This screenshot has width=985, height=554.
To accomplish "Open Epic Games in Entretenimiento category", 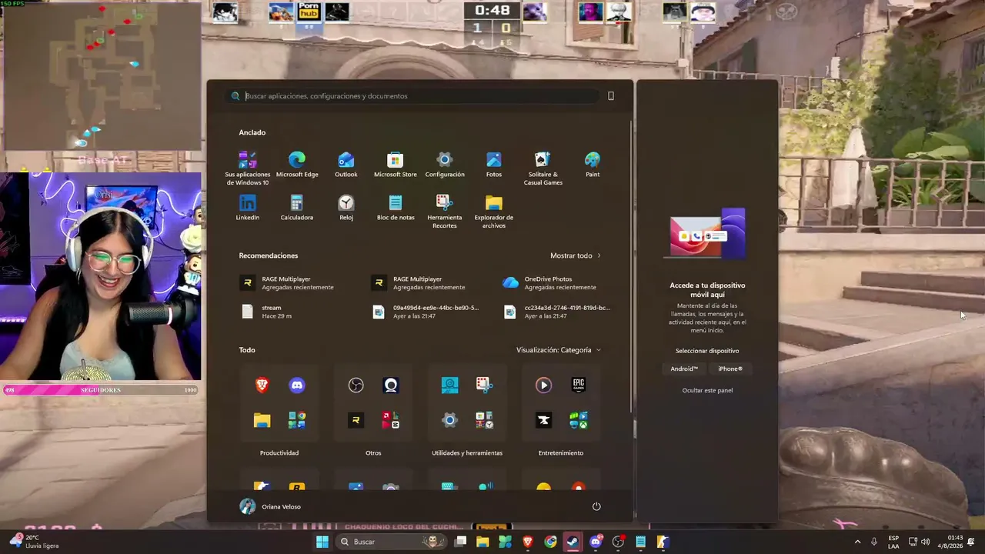I will click(579, 385).
